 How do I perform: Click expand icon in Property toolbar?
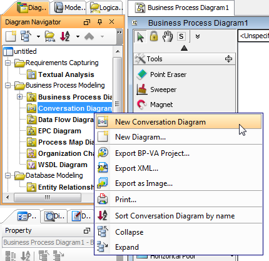click(x=58, y=256)
